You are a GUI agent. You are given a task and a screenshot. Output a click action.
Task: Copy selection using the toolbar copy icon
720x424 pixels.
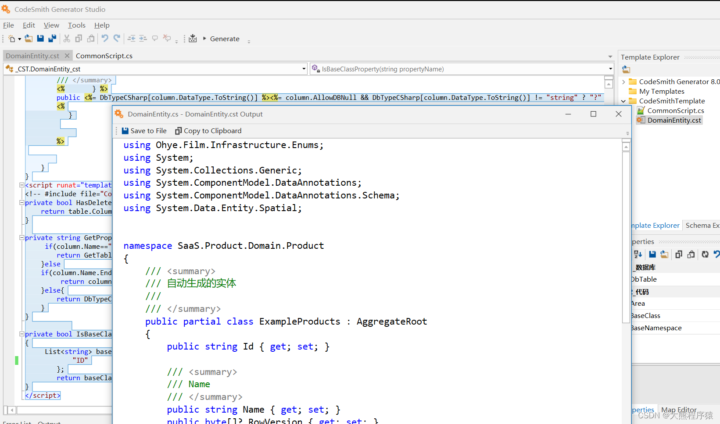pos(78,39)
